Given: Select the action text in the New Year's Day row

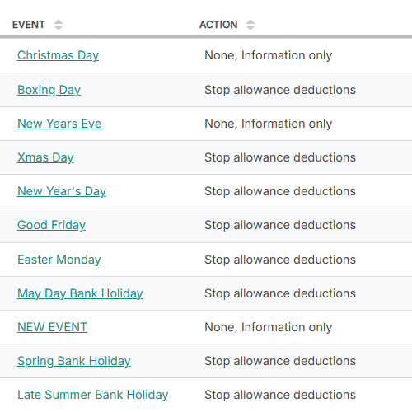Looking at the screenshot, I should (x=280, y=191).
